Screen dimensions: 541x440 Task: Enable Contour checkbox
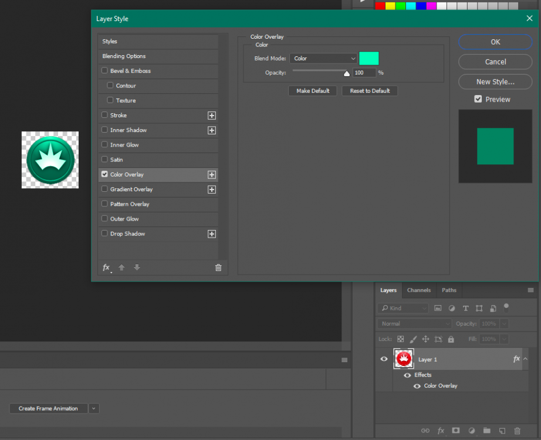tap(110, 85)
